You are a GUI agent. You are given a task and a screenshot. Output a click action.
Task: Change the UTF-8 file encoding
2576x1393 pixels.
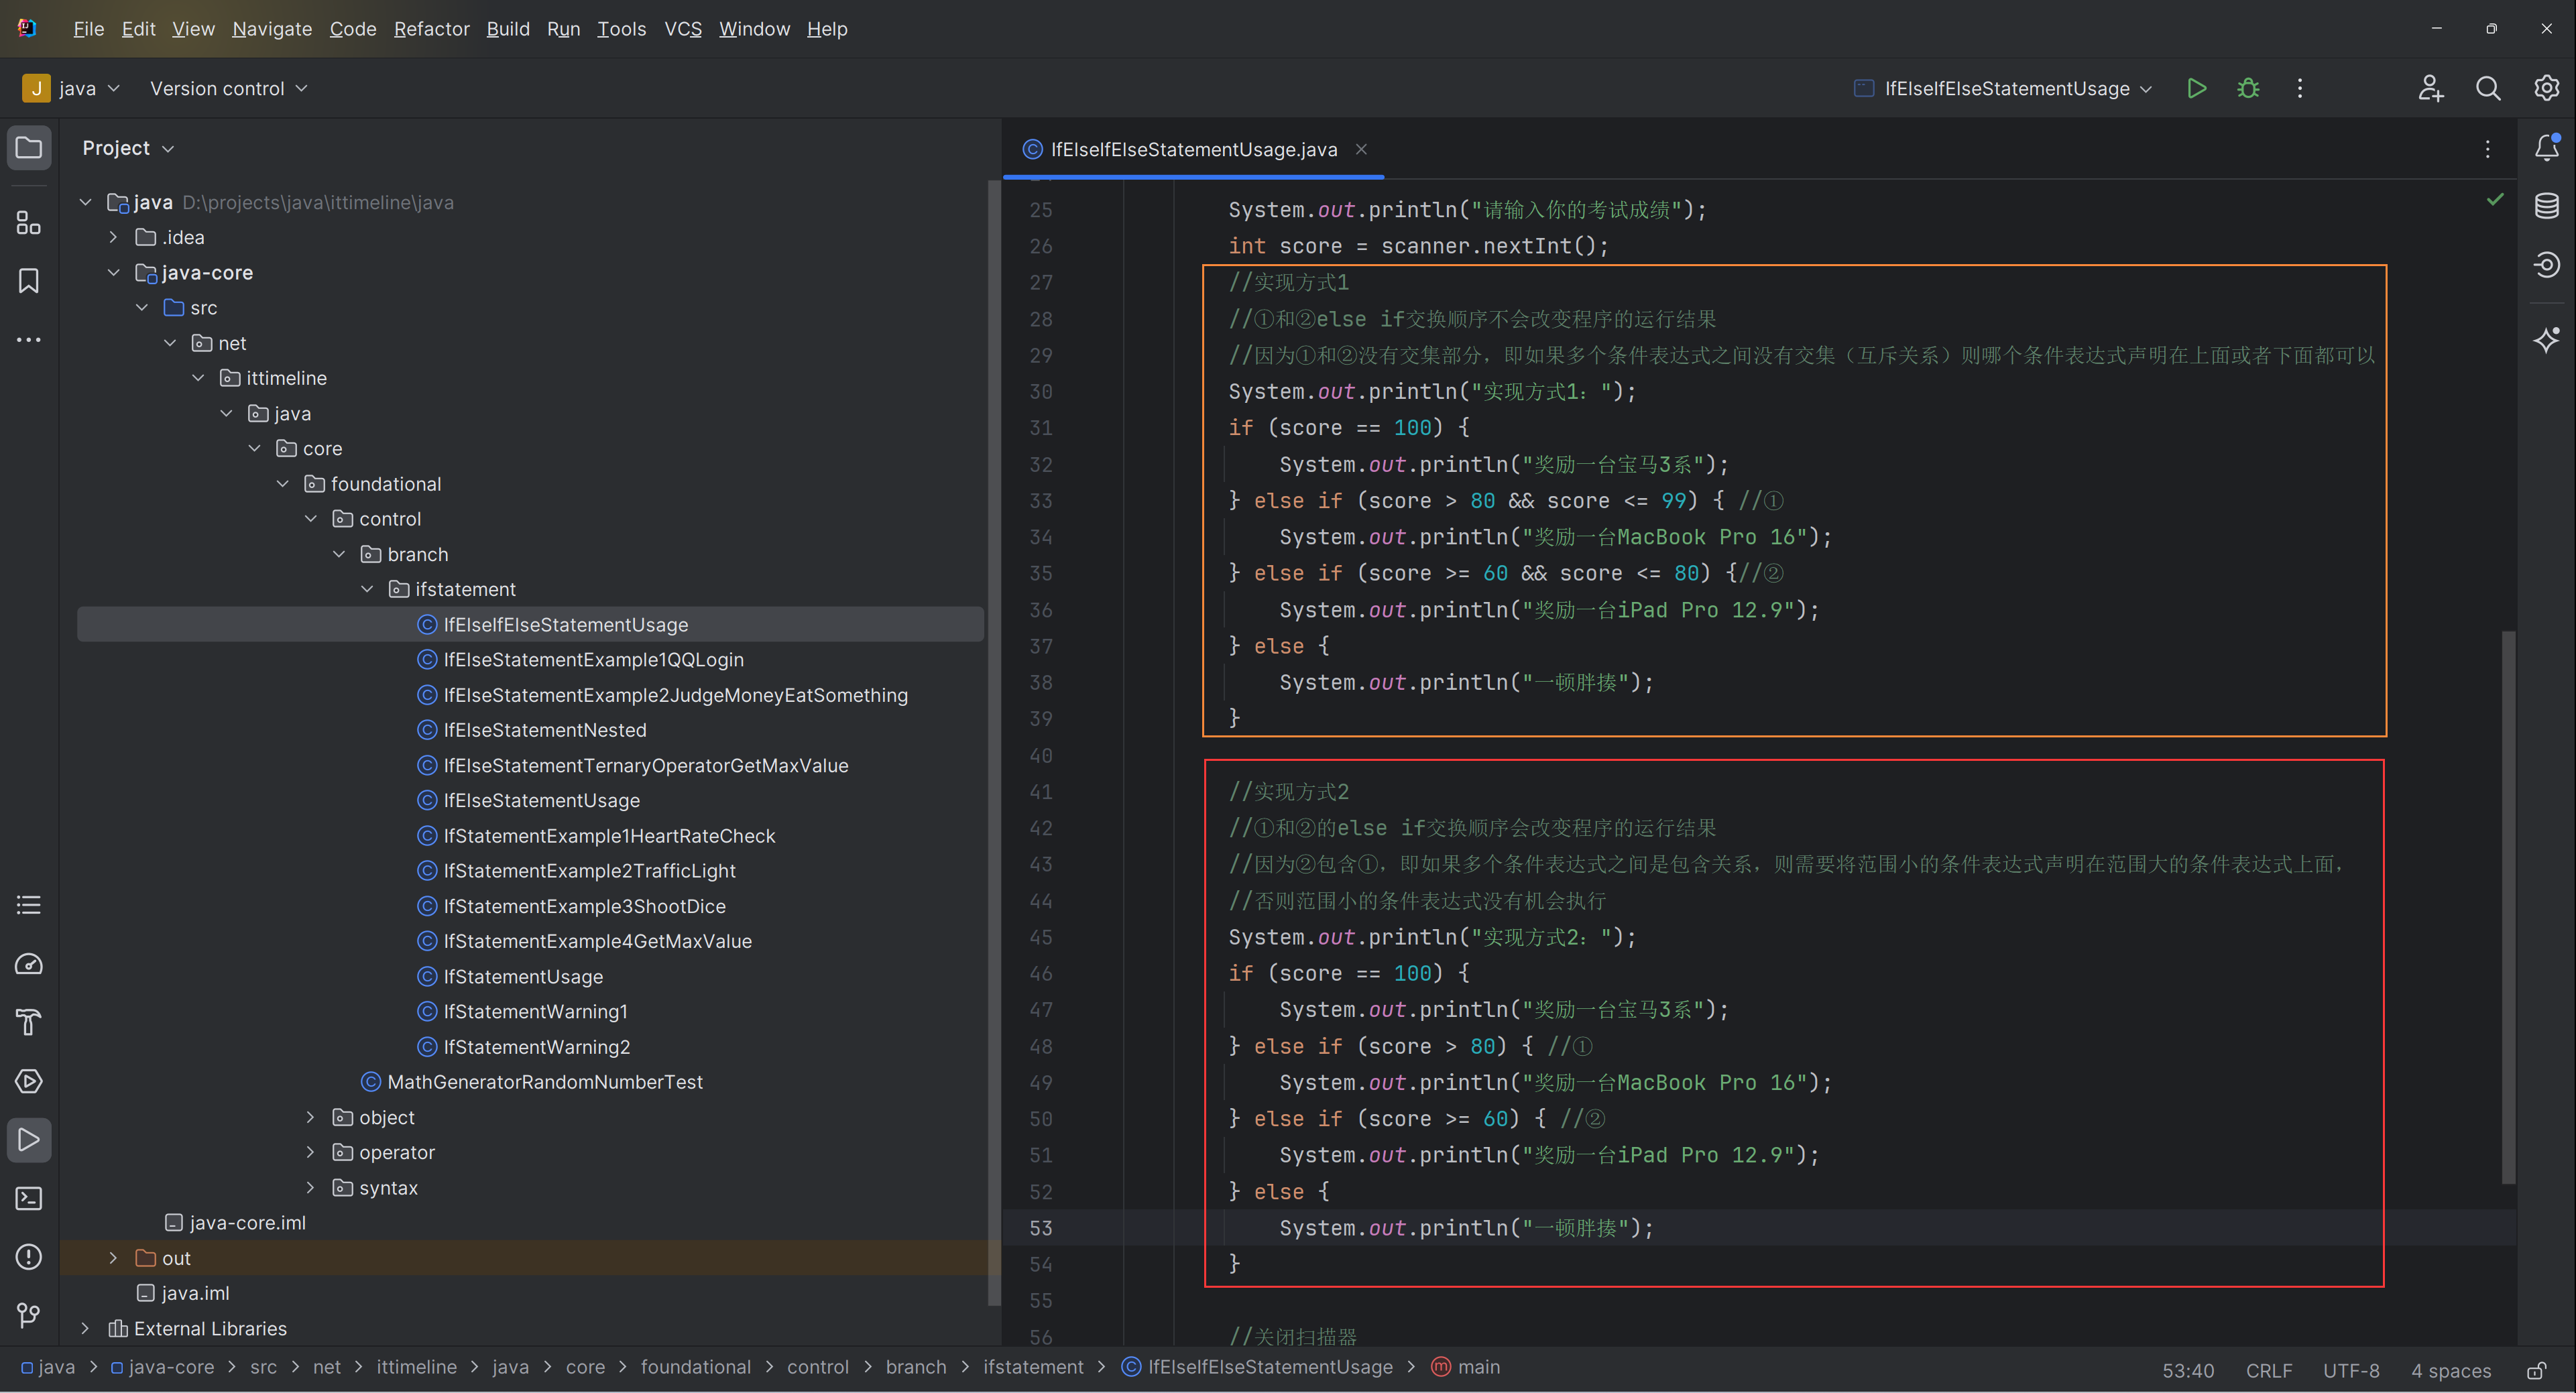2350,1370
